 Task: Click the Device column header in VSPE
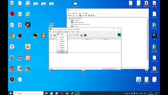(94, 39)
